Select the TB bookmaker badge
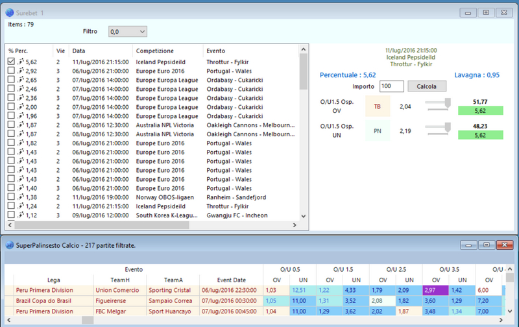519x327 pixels. [377, 106]
